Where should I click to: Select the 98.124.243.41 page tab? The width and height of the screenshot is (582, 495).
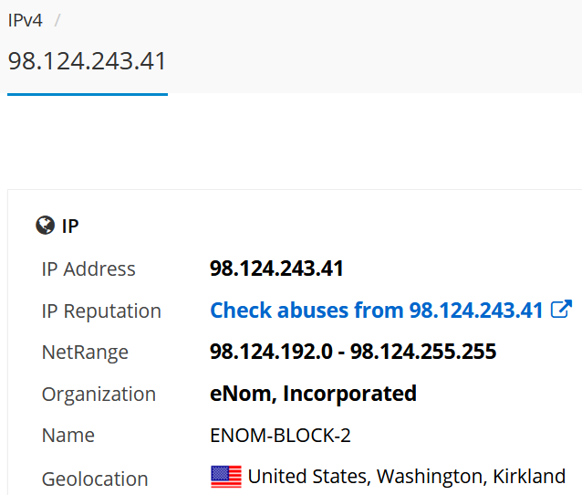88,61
